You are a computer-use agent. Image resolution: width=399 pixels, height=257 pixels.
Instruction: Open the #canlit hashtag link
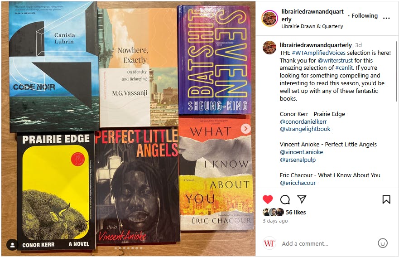pos(344,68)
